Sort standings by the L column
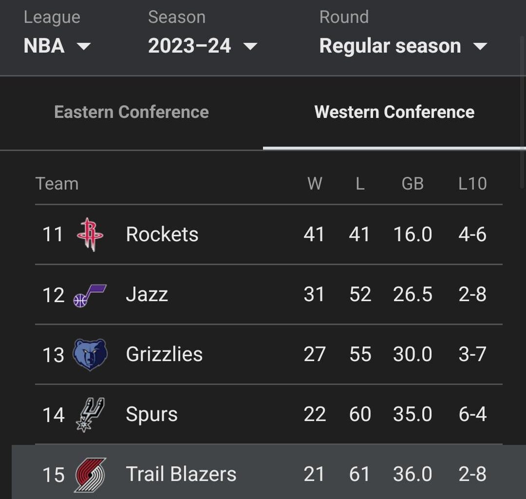This screenshot has width=526, height=499. pos(360,184)
